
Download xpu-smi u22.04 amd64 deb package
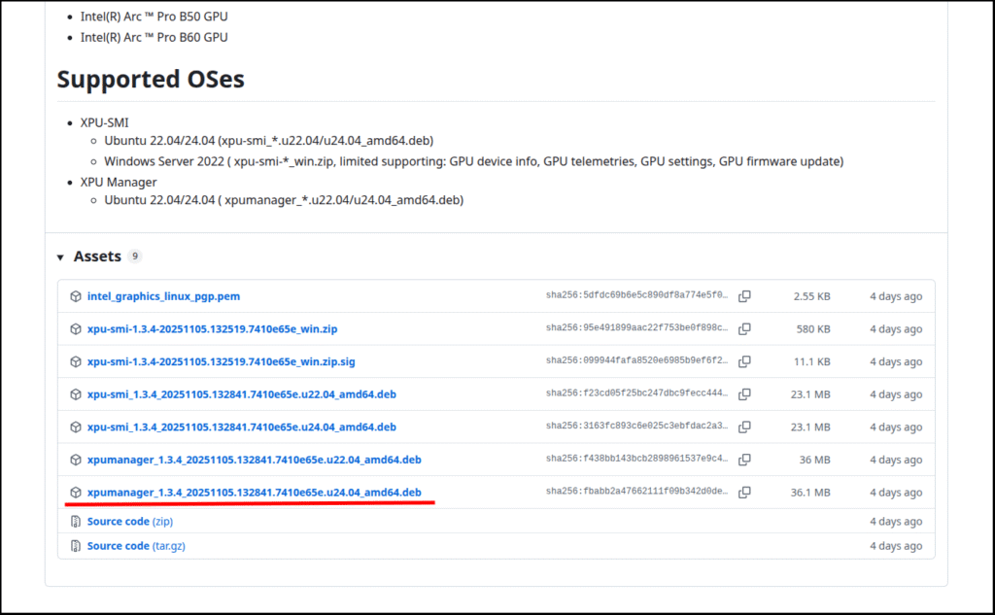(x=241, y=394)
